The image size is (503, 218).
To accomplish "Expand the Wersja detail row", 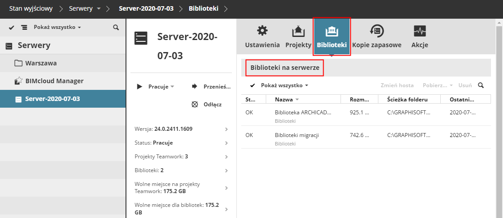I will coord(182,129).
